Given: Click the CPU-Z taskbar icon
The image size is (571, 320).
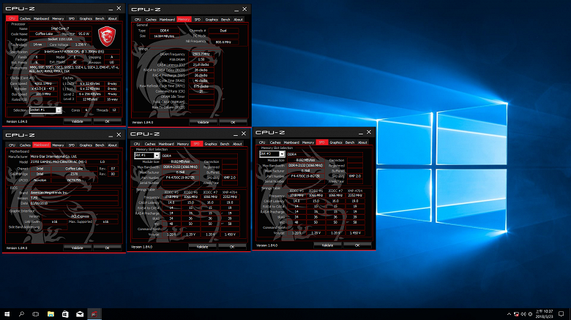Looking at the screenshot, I should (x=94, y=314).
